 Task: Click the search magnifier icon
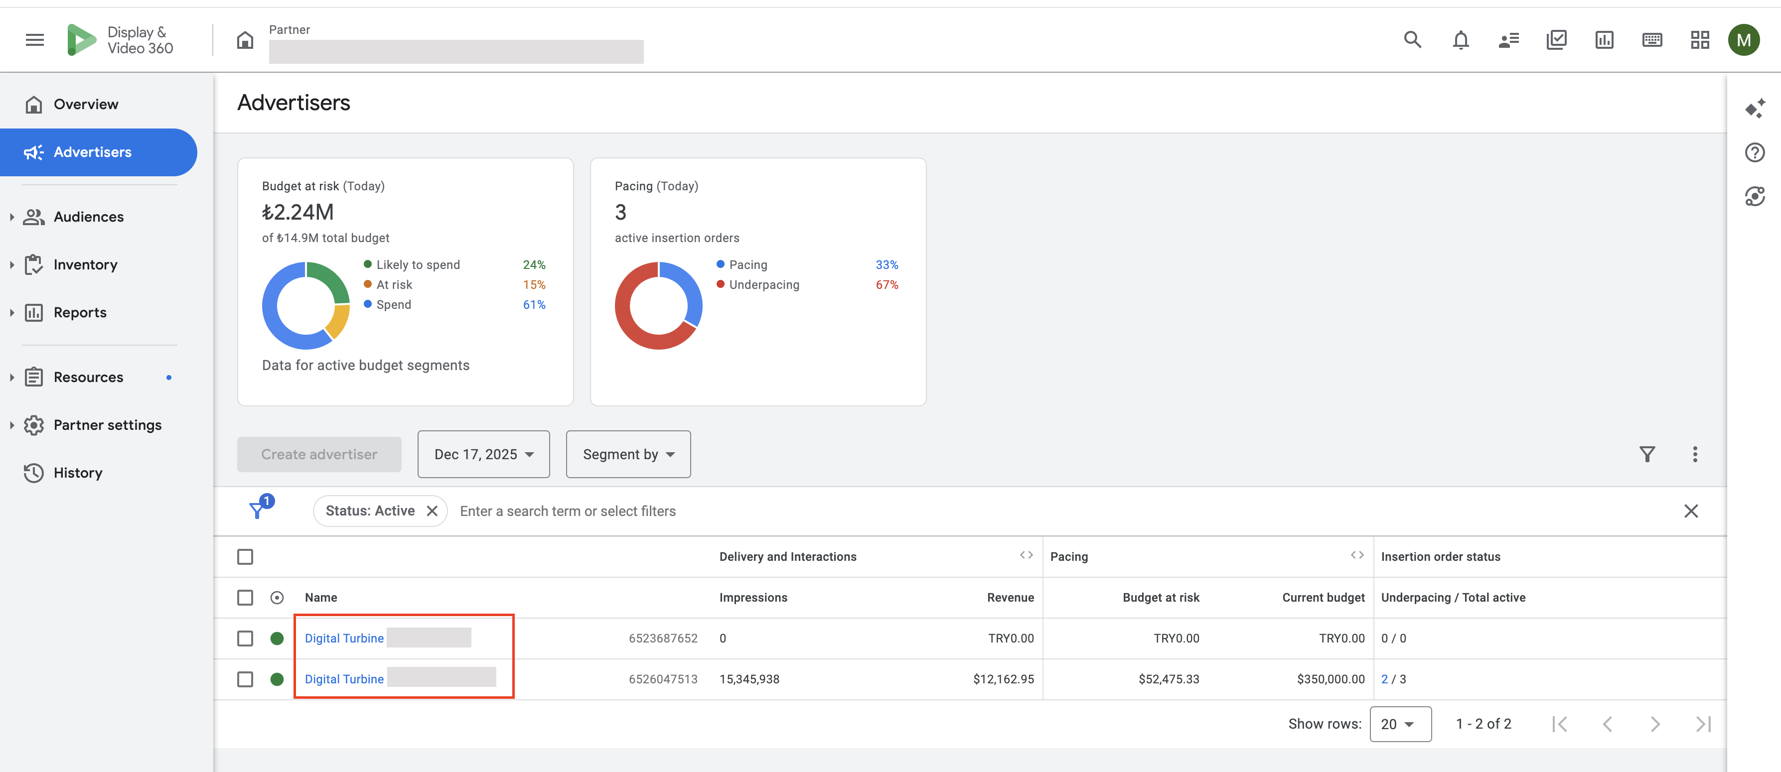(x=1412, y=40)
